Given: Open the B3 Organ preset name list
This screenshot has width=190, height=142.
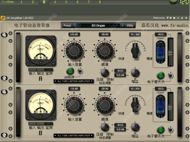Looking at the screenshot, I should point(98,25).
